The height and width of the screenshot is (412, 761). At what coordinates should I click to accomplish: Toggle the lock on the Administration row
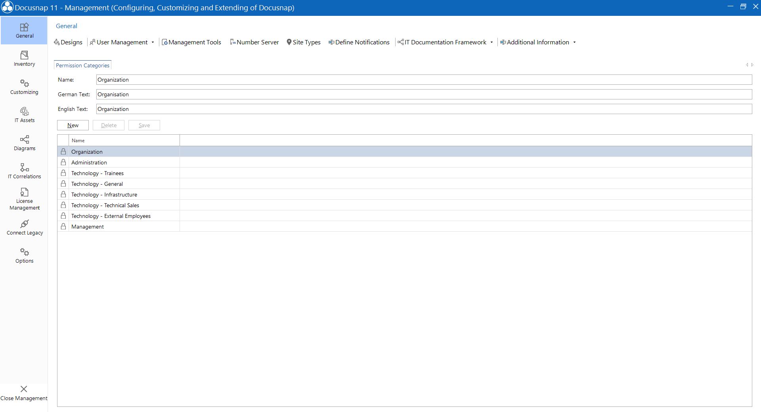click(x=63, y=162)
